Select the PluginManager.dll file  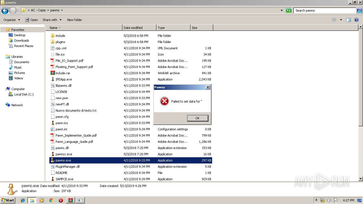pyautogui.click(x=67, y=167)
